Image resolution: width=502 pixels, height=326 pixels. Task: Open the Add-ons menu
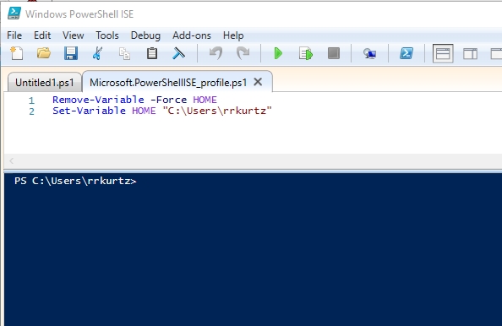coord(192,35)
